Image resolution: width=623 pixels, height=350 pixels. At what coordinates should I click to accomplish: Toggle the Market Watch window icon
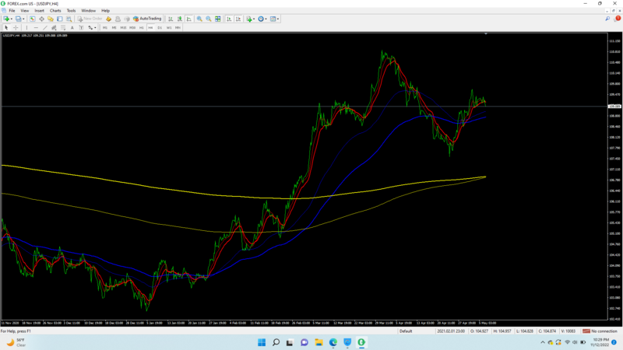[32, 19]
